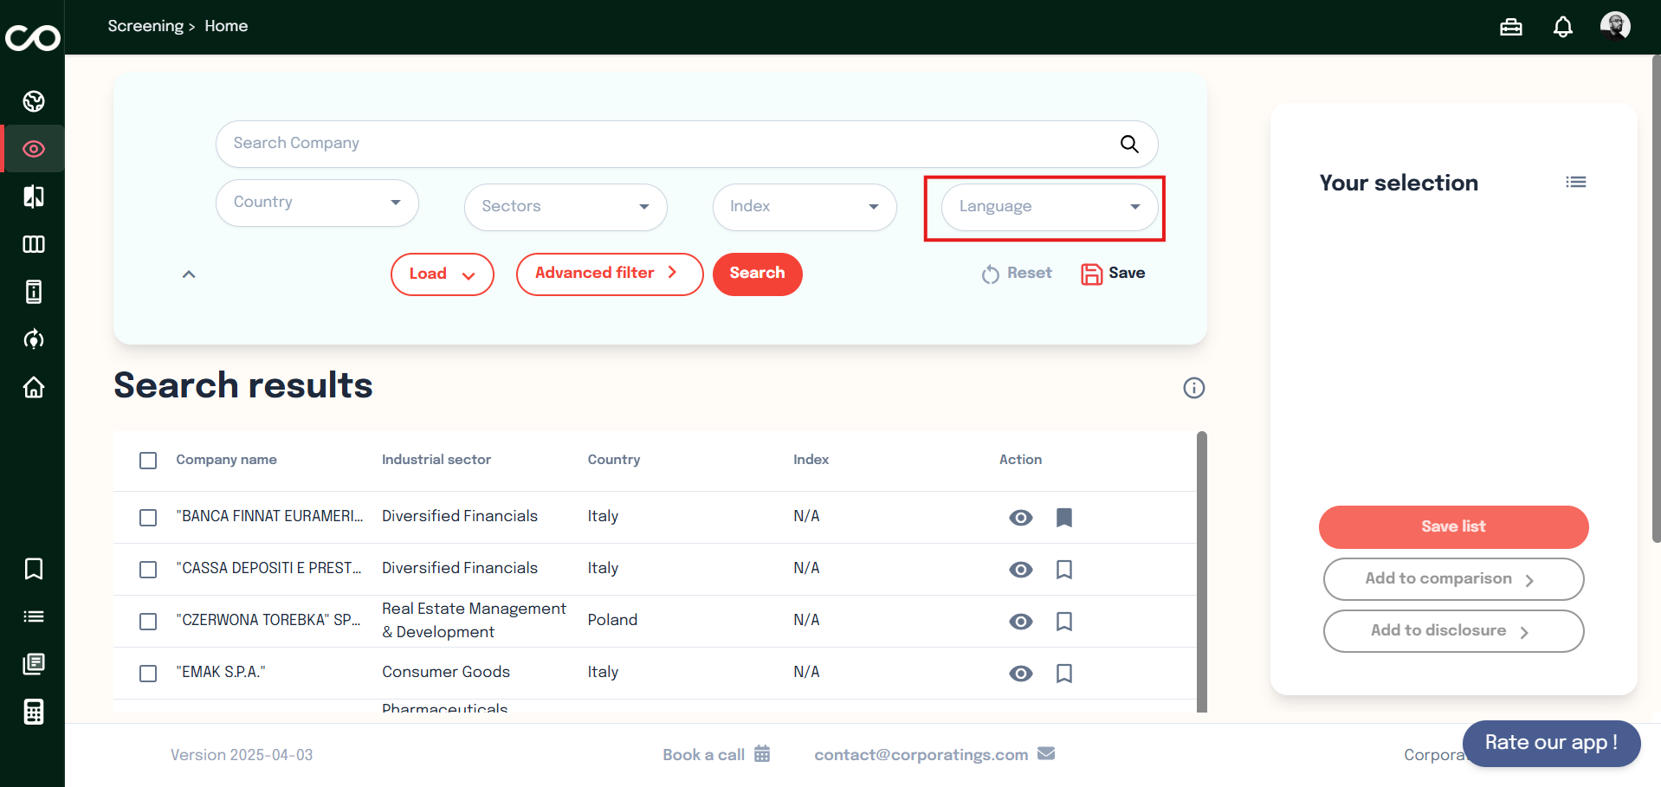
Task: Tick the select-all checkbox in table header
Action: 148,461
